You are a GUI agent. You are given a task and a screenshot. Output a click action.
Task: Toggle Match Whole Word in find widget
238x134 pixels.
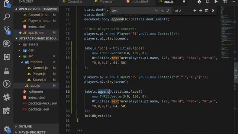point(163,10)
